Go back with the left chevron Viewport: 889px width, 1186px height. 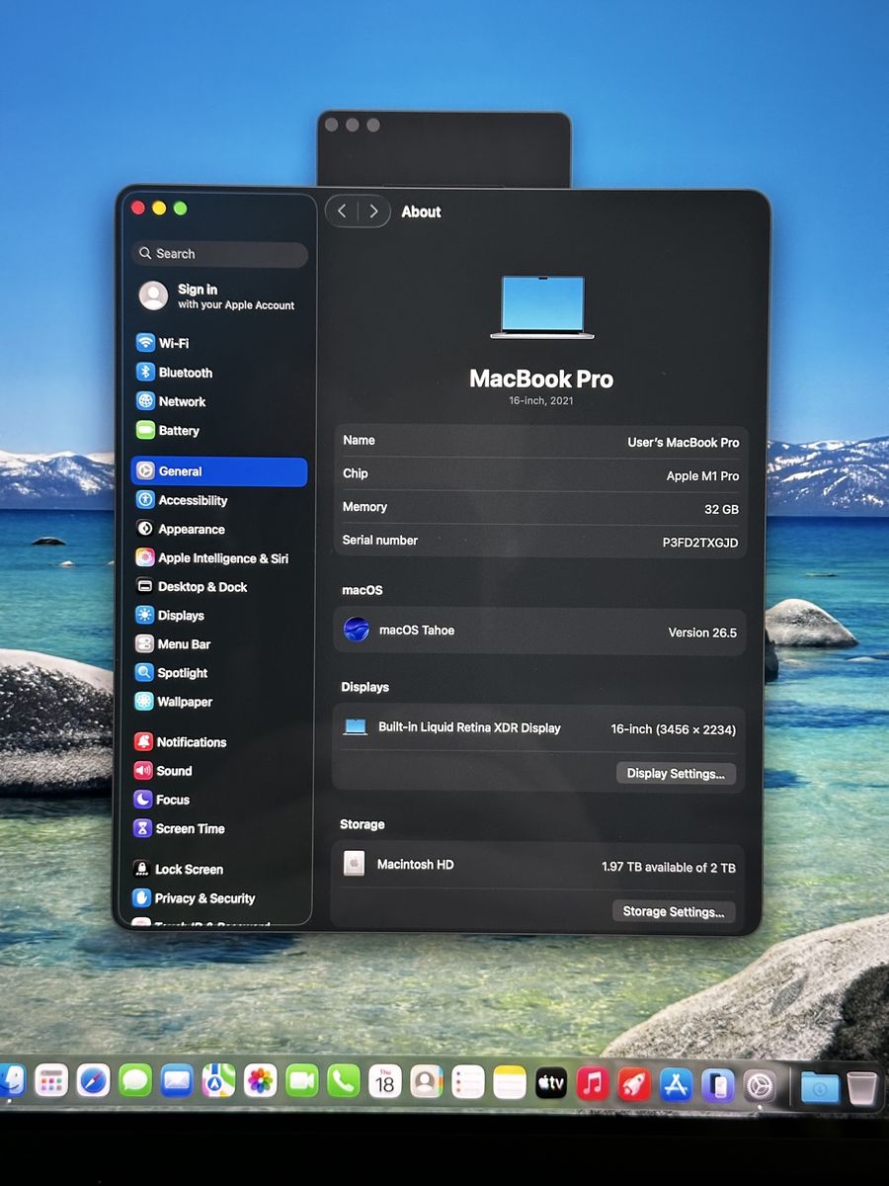pos(342,211)
